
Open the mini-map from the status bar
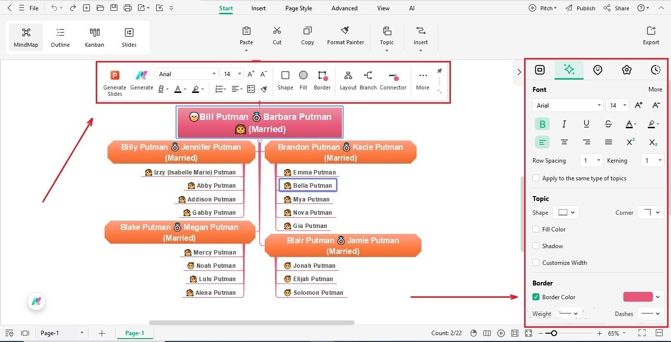(487, 333)
